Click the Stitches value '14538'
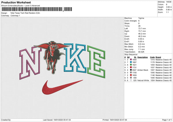The image size is (173, 122). (169, 2)
